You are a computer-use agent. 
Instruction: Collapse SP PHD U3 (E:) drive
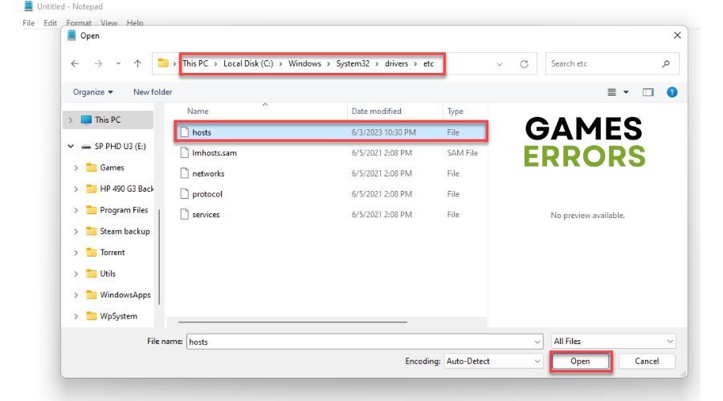[x=71, y=147]
